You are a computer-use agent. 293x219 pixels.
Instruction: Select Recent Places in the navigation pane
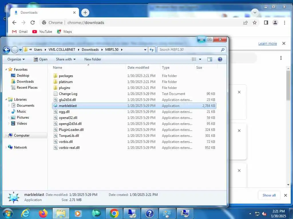[x=24, y=88]
